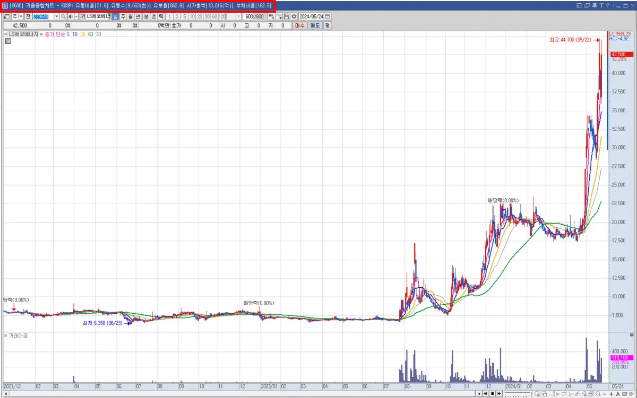This screenshot has height=398, width=637.
Task: Click the duplicate window icon in title bar
Action: pyautogui.click(x=587, y=5)
